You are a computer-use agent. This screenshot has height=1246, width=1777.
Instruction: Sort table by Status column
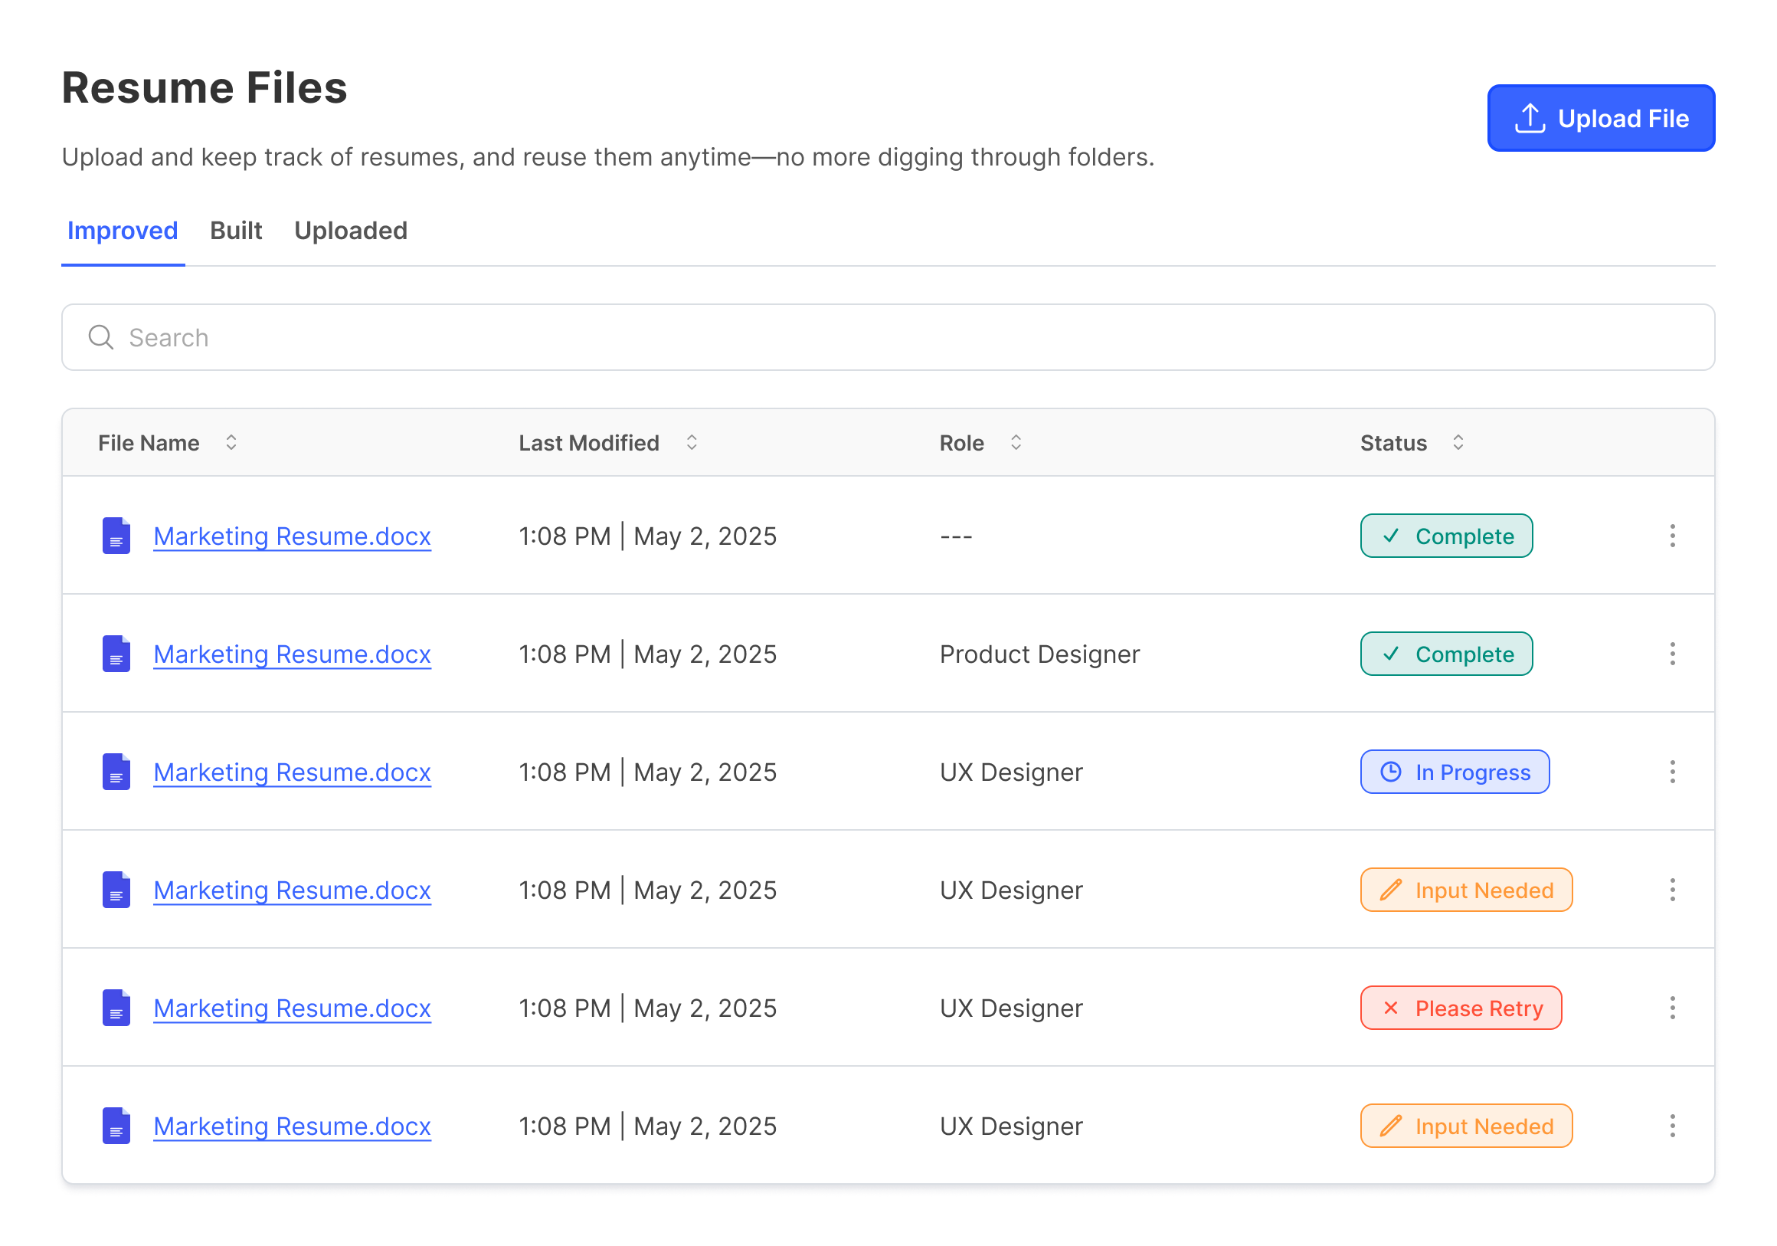pyautogui.click(x=1458, y=443)
